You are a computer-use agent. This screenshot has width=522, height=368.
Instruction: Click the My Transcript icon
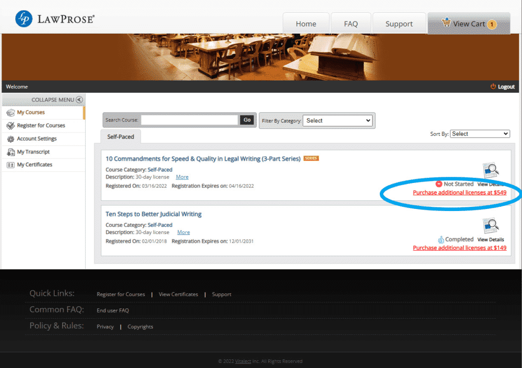(11, 152)
